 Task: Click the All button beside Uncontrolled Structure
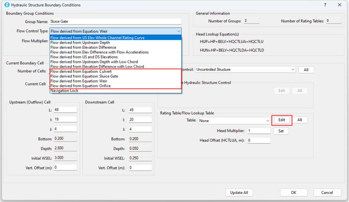click(306, 70)
